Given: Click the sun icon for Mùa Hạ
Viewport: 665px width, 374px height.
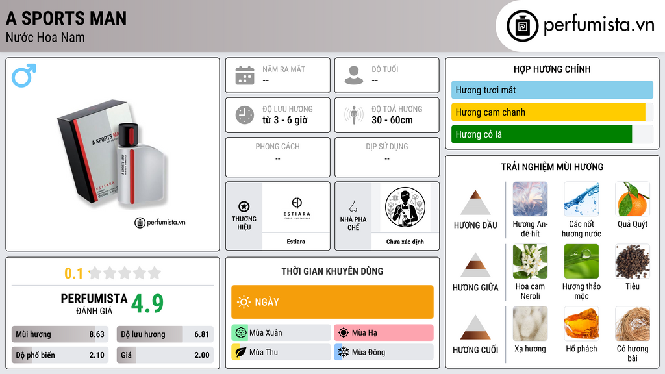Looking at the screenshot, I should point(344,333).
